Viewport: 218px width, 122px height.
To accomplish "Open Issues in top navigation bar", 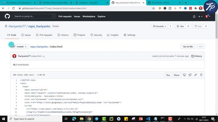I will point(77,17).
